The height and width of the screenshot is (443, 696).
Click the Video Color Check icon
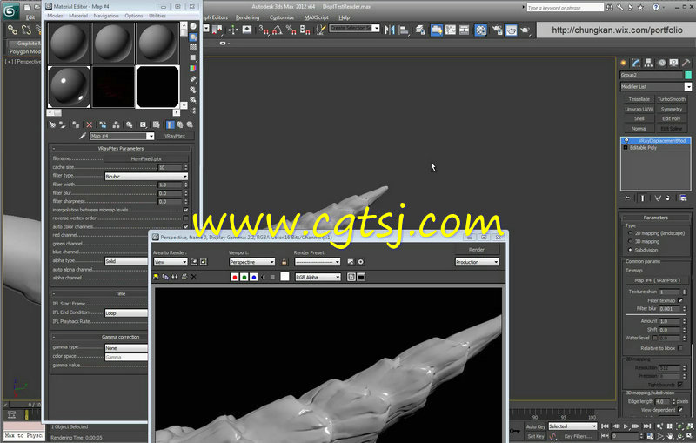193,69
